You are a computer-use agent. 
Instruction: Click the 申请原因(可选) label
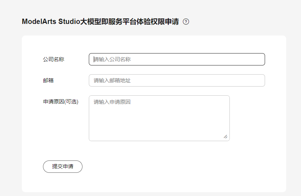pyautogui.click(x=61, y=102)
